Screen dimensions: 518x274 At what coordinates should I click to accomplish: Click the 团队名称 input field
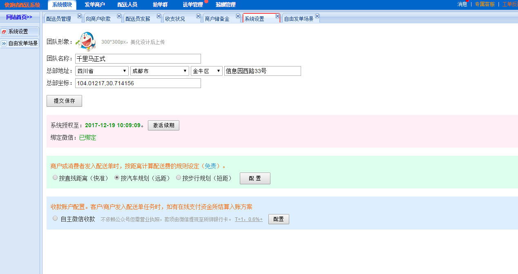[x=138, y=59]
